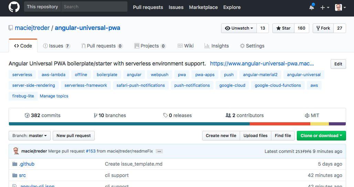Star the repository
The height and width of the screenshot is (187, 354).
(x=283, y=28)
